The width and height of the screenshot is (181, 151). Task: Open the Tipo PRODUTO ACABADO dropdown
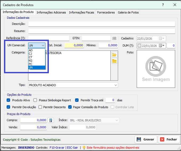(x=73, y=85)
